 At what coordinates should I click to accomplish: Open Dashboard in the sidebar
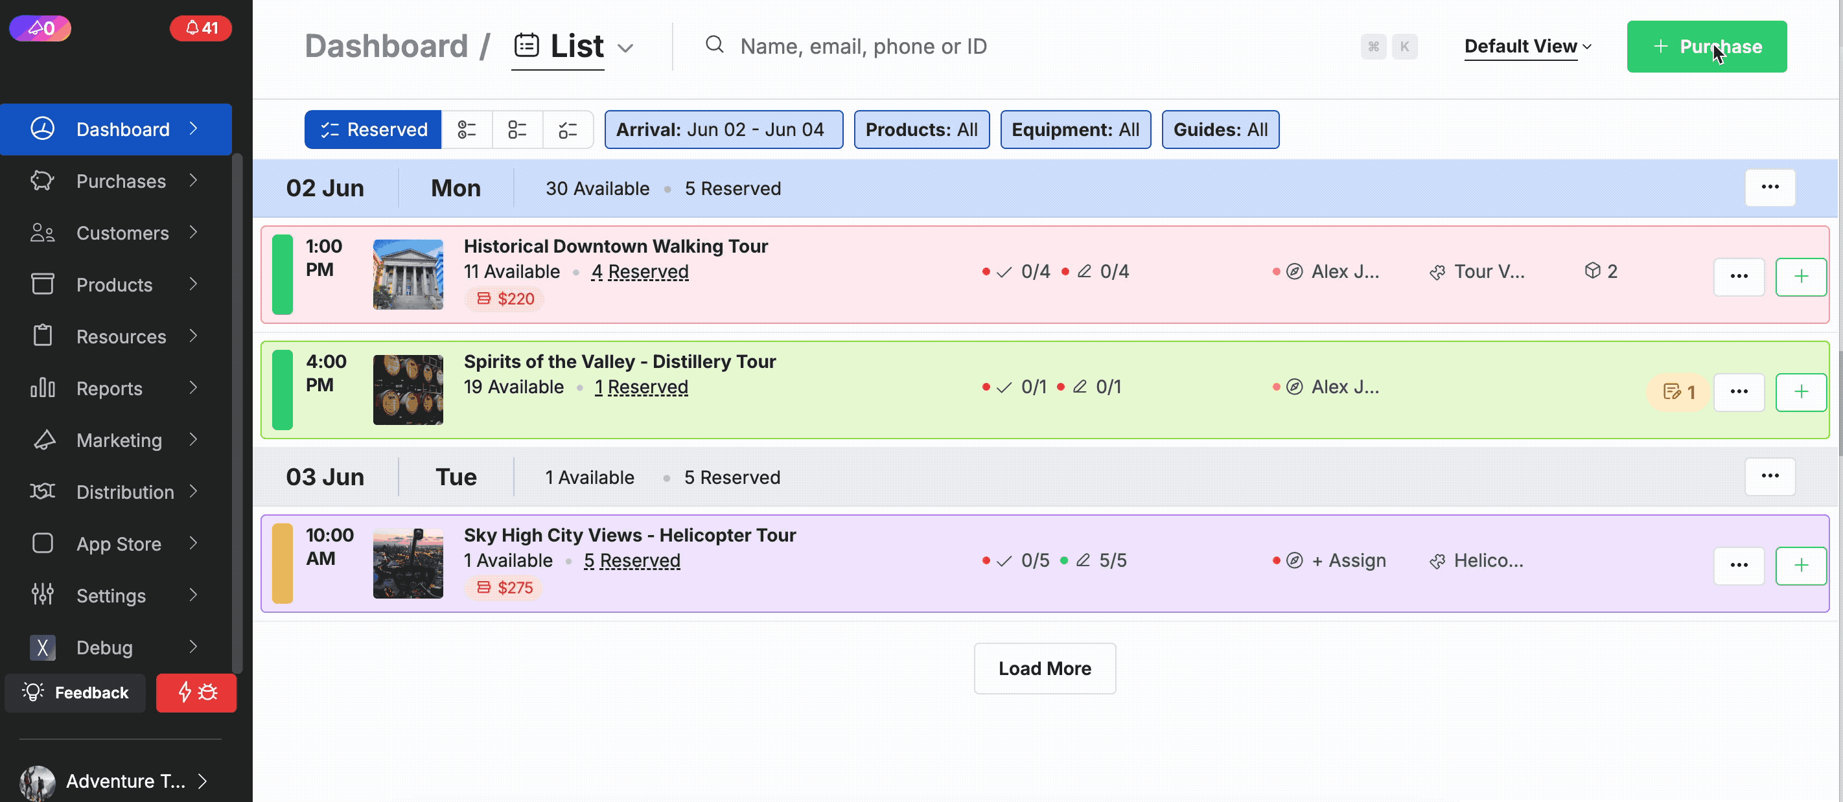(x=116, y=130)
